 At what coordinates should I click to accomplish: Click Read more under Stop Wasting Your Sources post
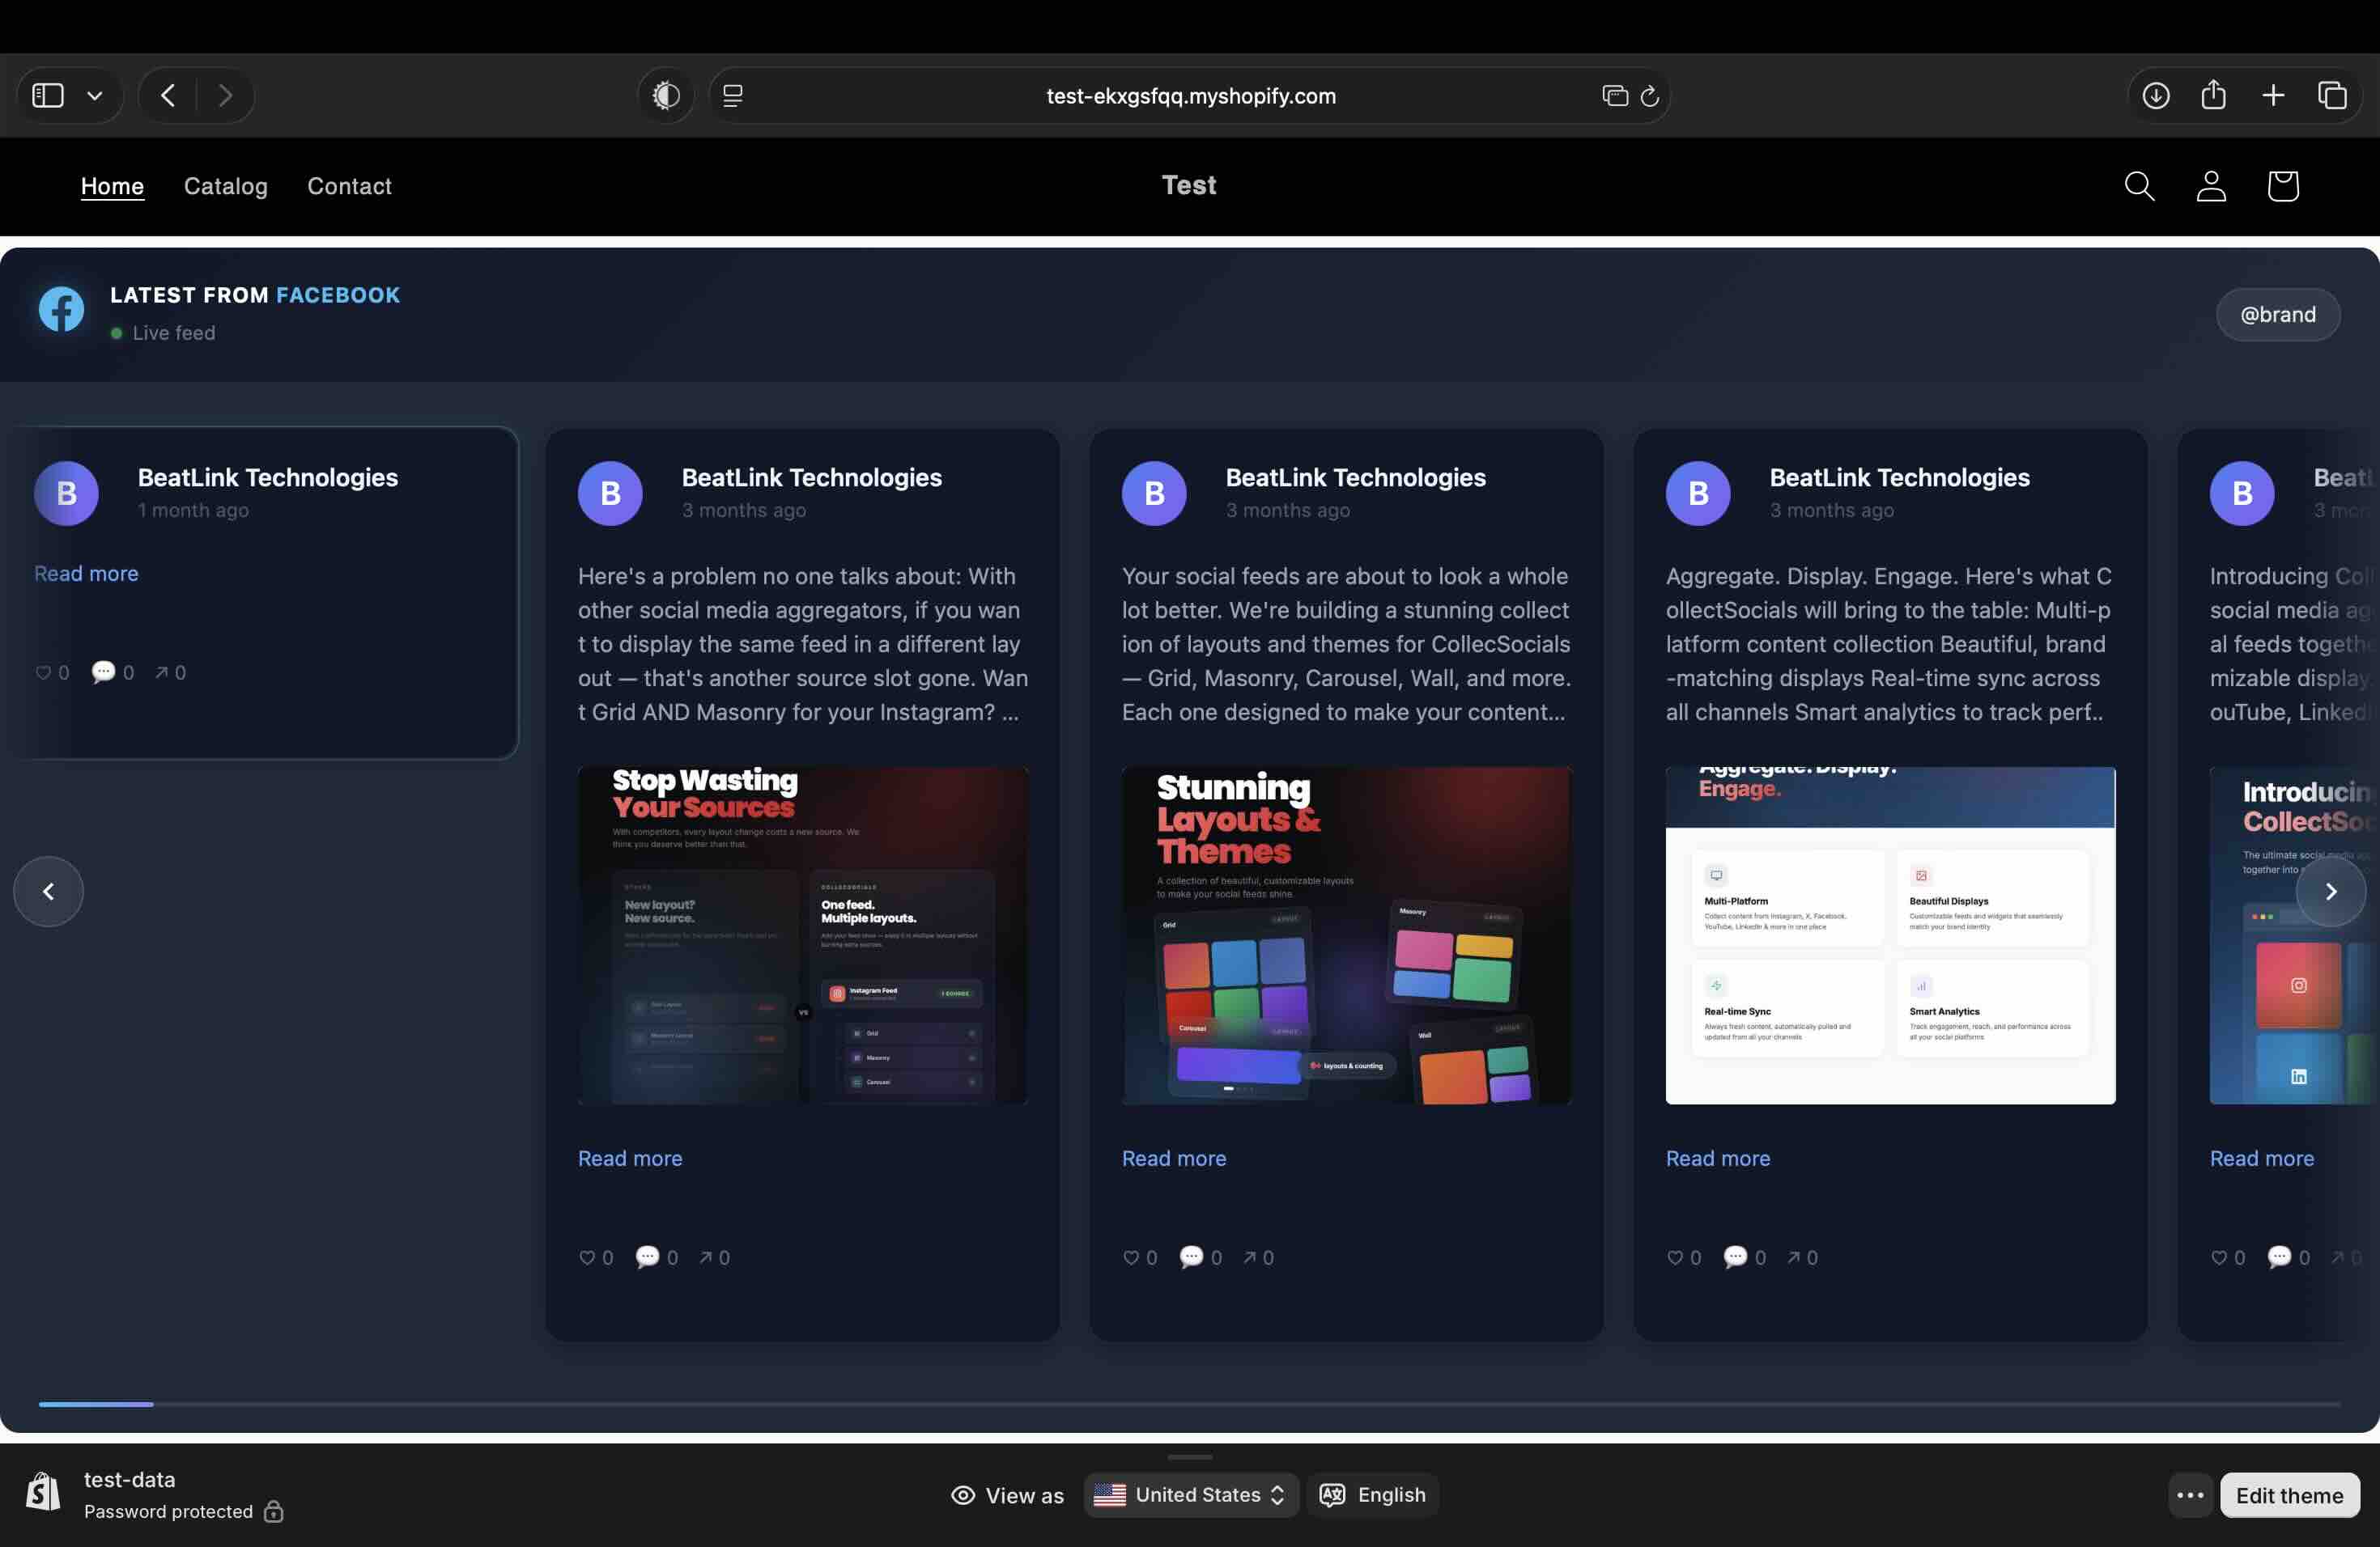tap(630, 1159)
